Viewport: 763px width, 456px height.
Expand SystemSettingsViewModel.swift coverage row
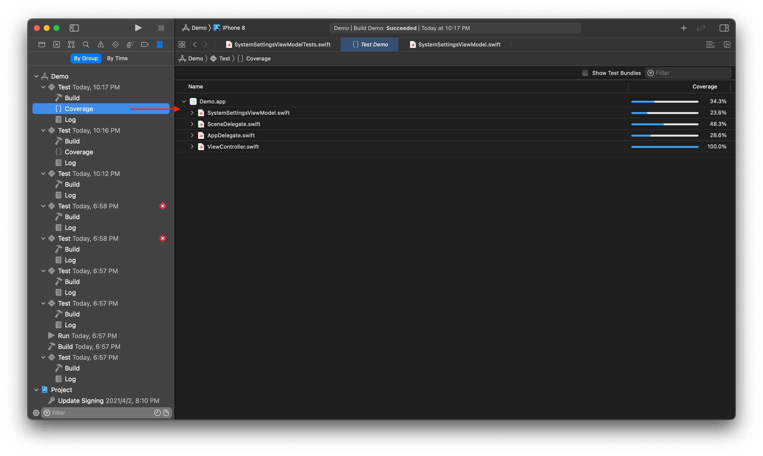coord(192,113)
